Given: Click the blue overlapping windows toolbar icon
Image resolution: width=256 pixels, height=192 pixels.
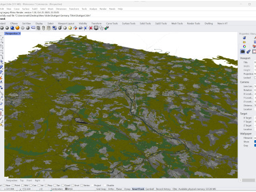Looking at the screenshot, I should coord(54,28).
